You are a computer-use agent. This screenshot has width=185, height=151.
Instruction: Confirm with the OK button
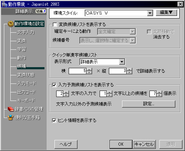tap(121, 144)
